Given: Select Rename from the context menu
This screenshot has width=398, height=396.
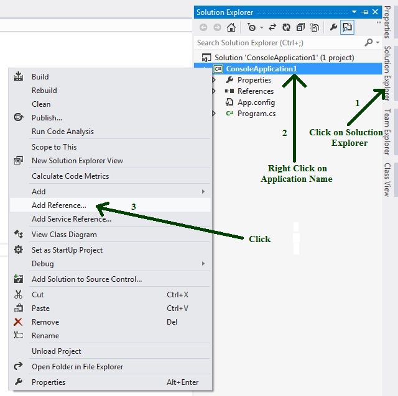Looking at the screenshot, I should tap(111, 336).
